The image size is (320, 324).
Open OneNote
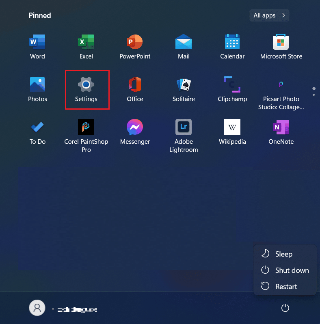coord(281,132)
